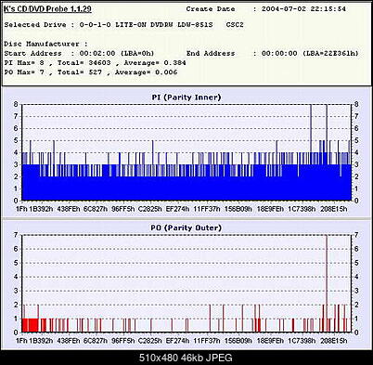The width and height of the screenshot is (373, 365).
Task: Click the 208E15h label under the PI chart
Action: 334,209
